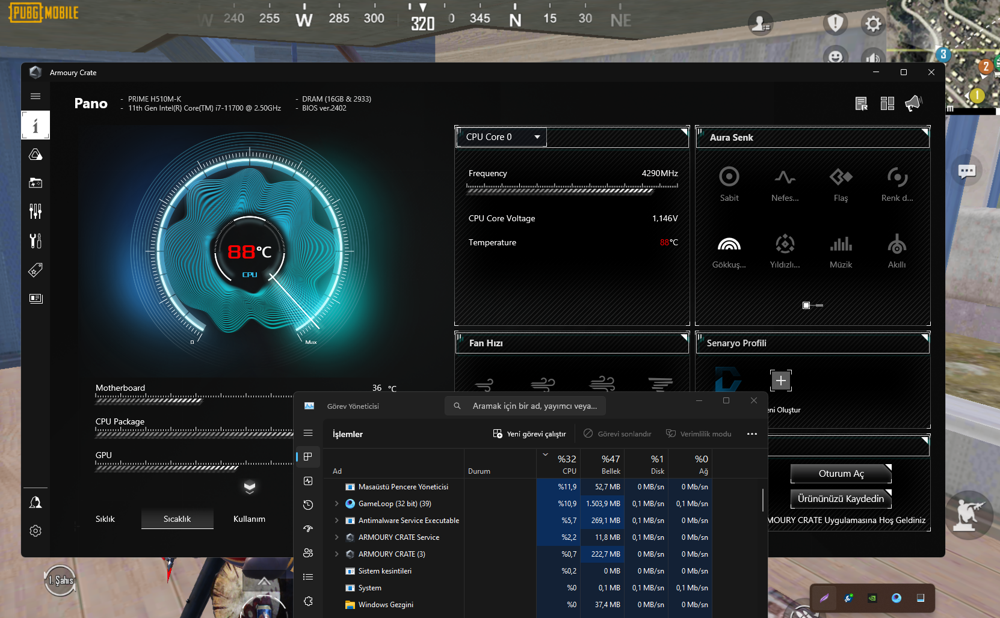Expand the GameLoop (32 bit) process group
The image size is (1000, 618).
(336, 504)
